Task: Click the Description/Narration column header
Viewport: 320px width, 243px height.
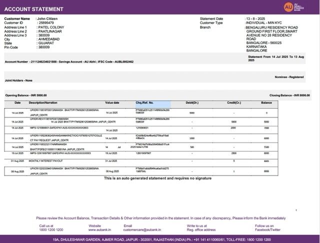Action: 43,103
